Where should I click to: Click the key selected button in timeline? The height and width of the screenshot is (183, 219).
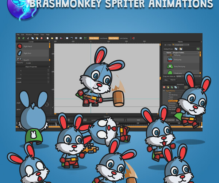(169, 120)
